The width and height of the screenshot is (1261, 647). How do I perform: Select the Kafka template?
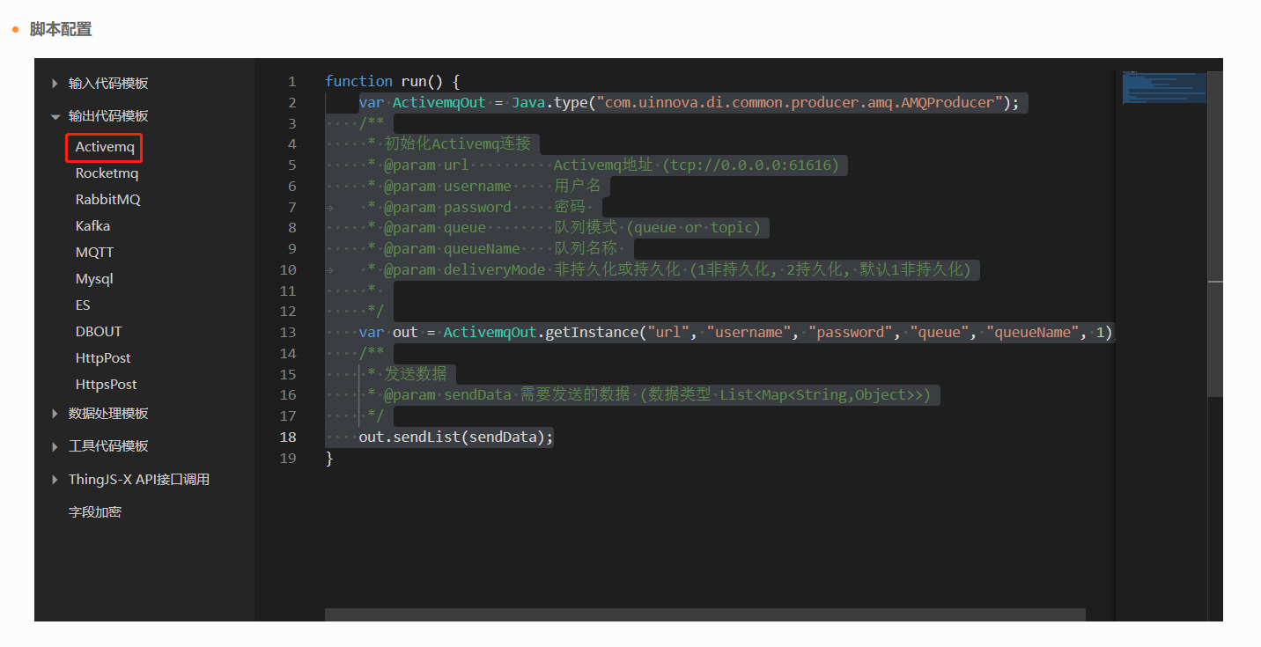[x=92, y=226]
